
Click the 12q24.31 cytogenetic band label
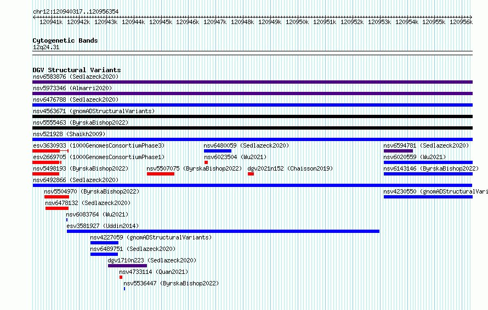coord(46,47)
